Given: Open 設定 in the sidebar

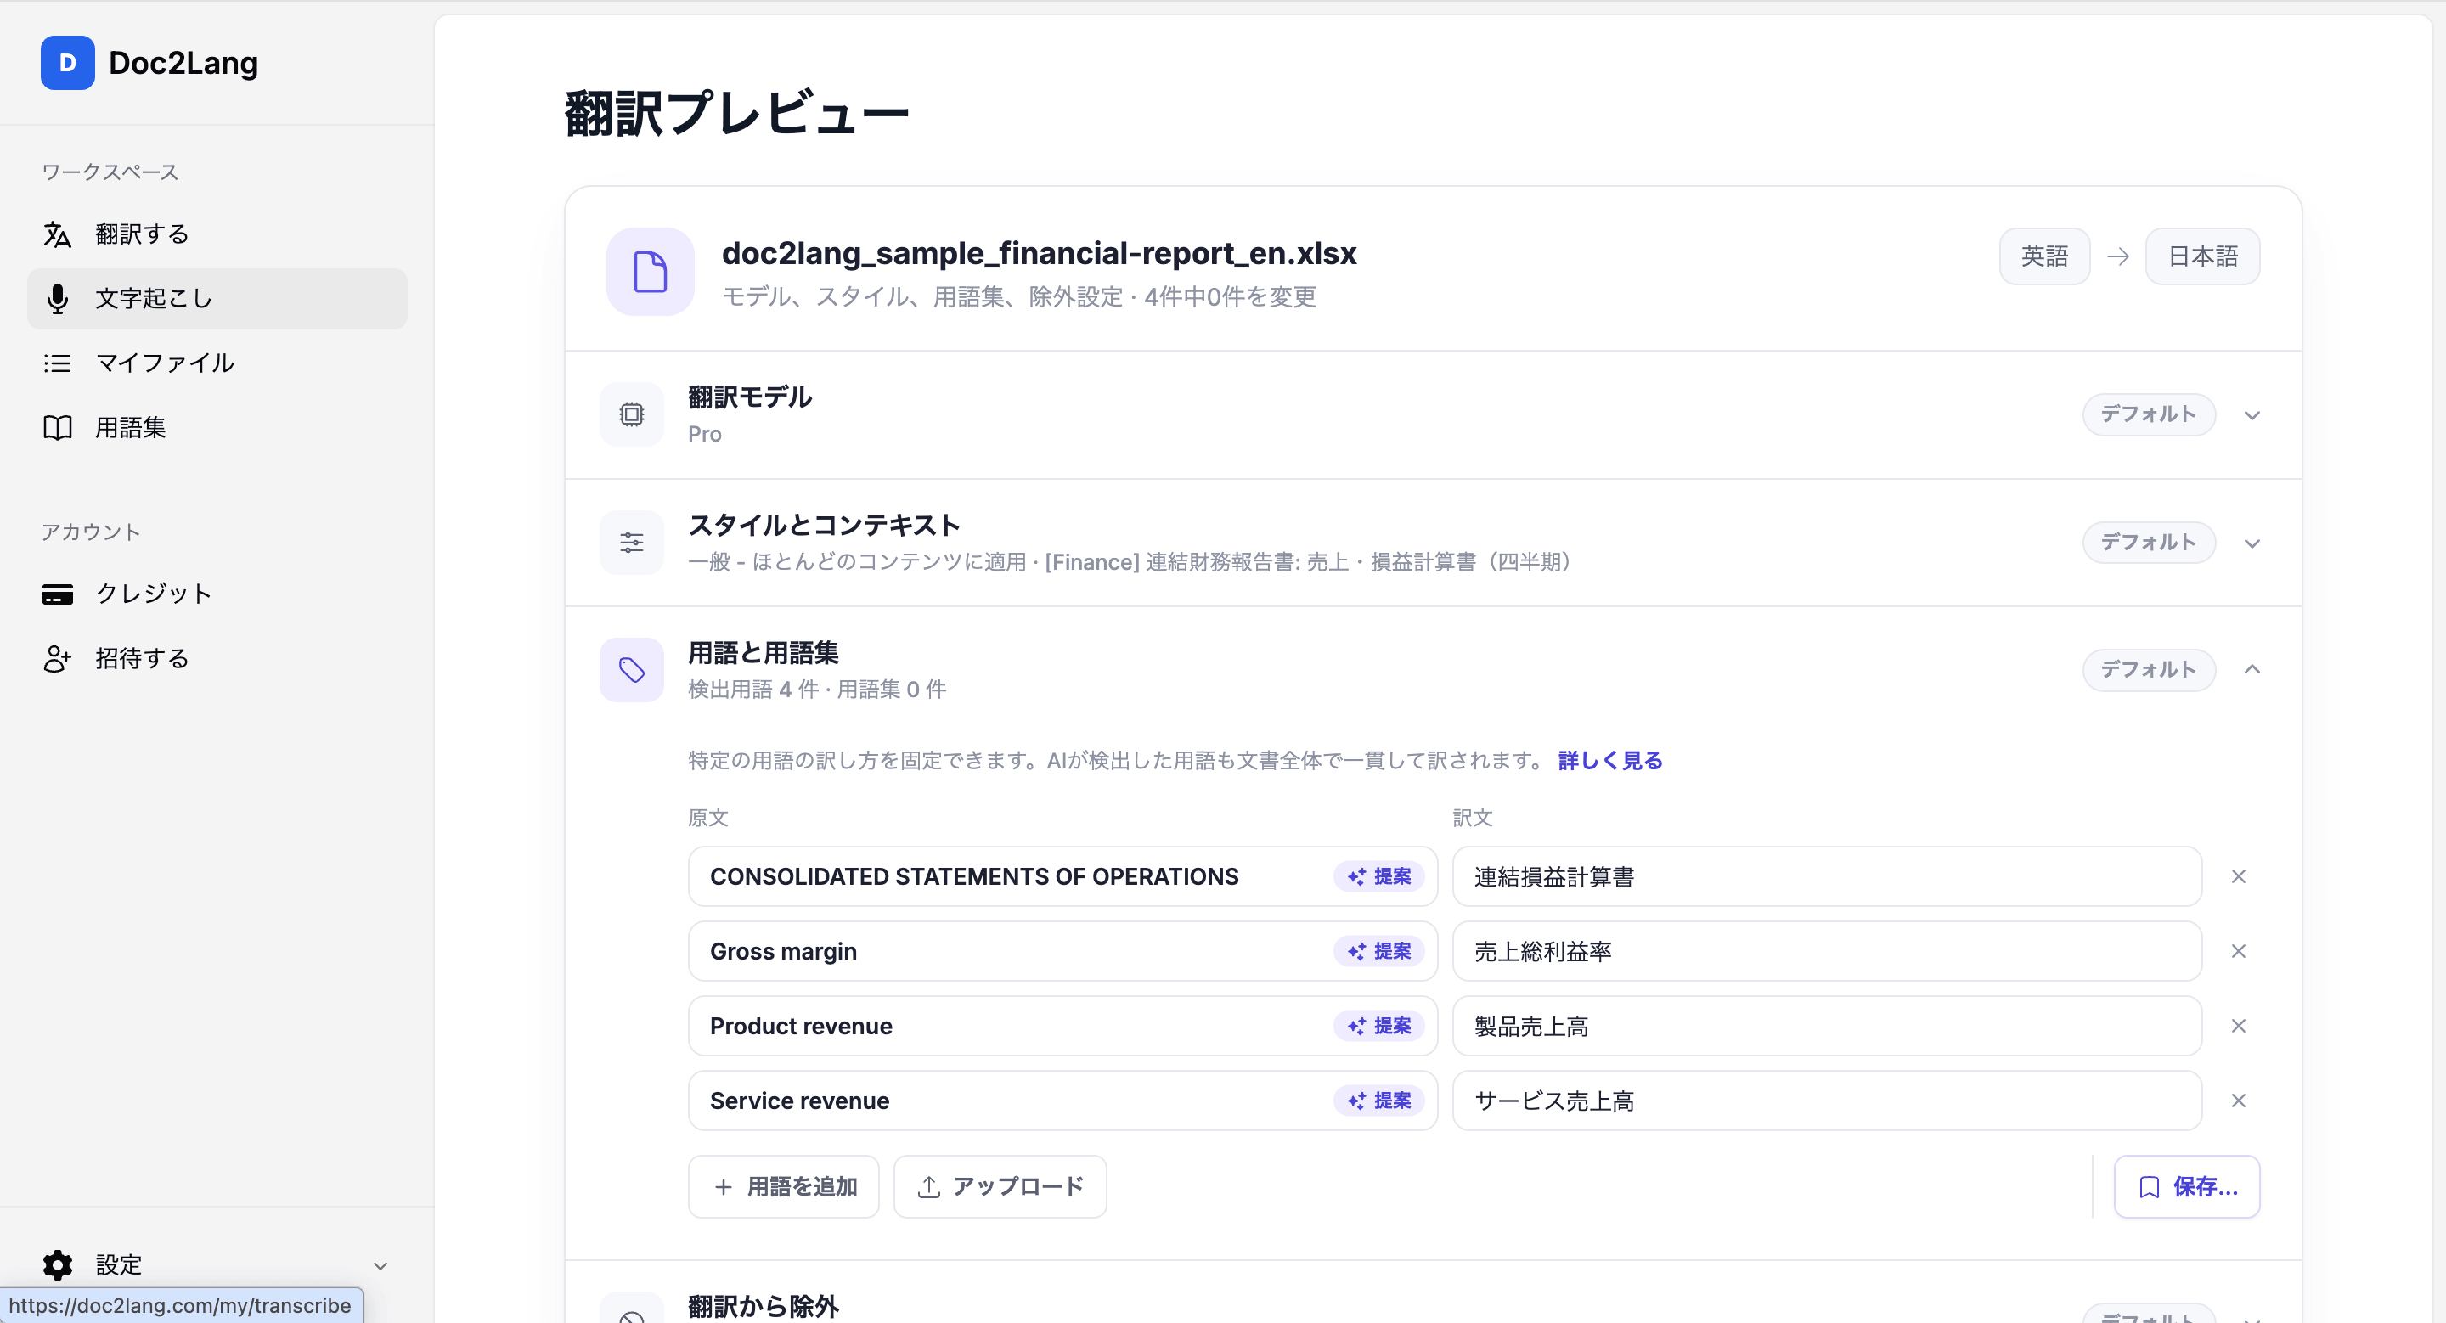Looking at the screenshot, I should (x=217, y=1264).
